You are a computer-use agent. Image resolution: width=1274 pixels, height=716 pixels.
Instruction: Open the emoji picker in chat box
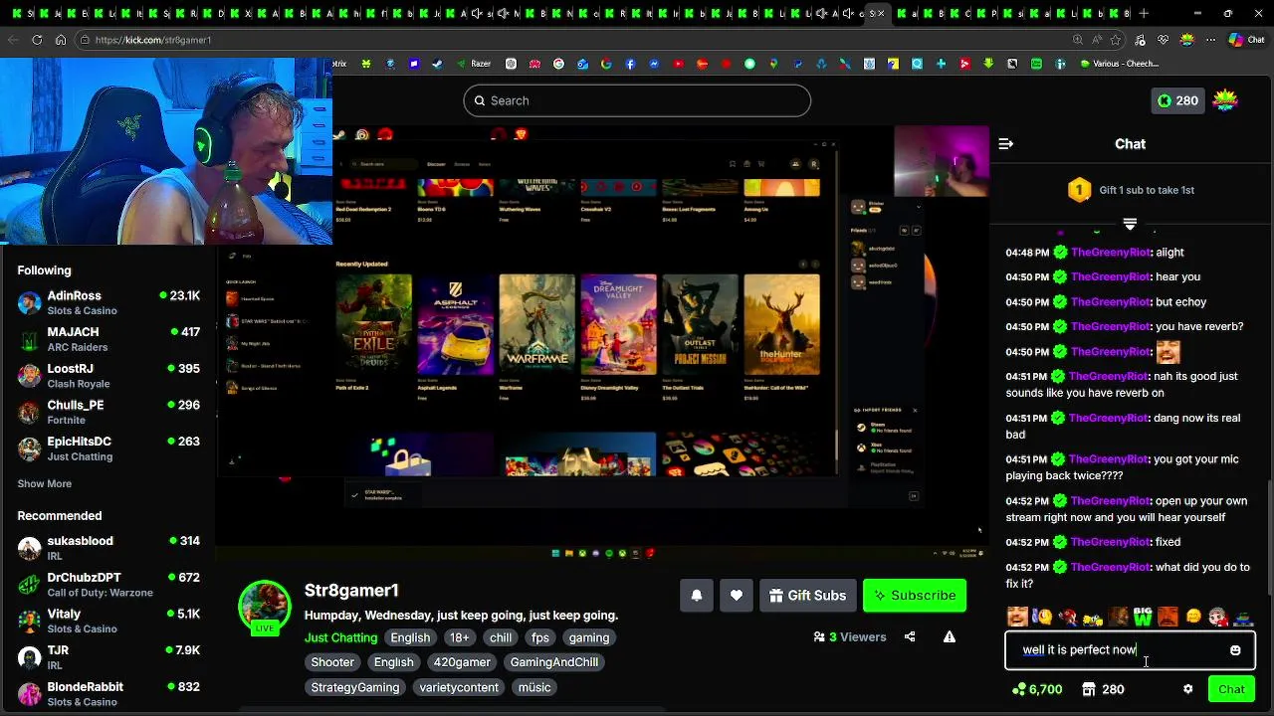(x=1235, y=650)
